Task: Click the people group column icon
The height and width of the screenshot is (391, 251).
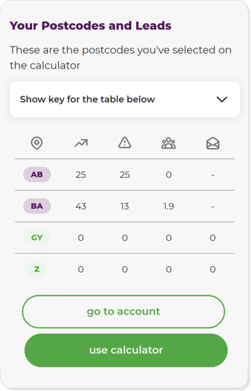Action: (169, 143)
